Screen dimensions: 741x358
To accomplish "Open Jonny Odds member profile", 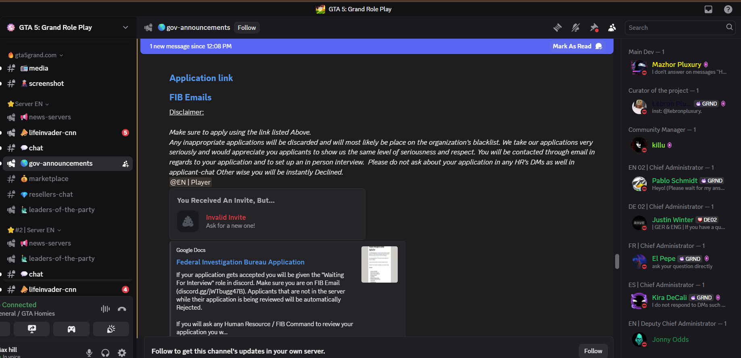I will pyautogui.click(x=679, y=339).
